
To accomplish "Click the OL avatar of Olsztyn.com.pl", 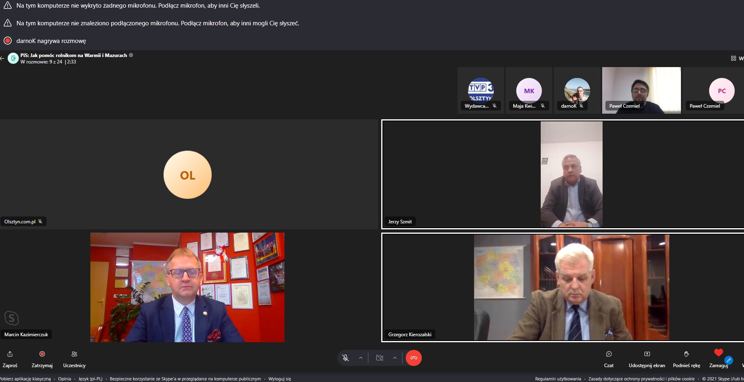I will point(188,175).
